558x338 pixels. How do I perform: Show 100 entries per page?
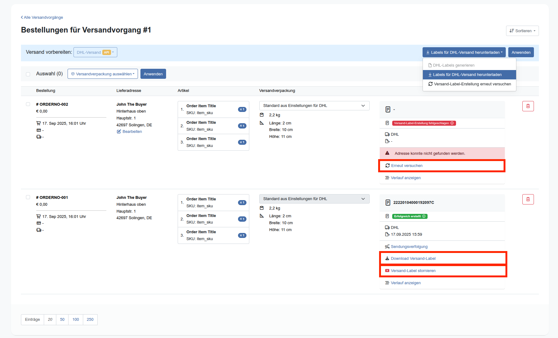pos(76,320)
